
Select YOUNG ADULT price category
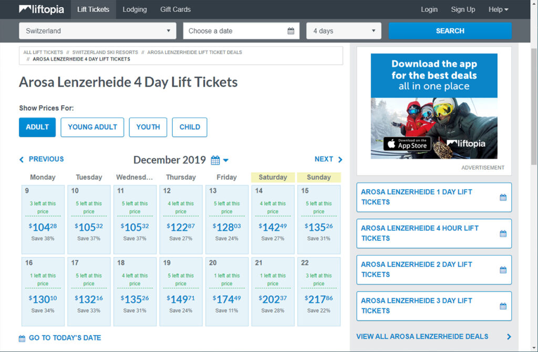[92, 127]
